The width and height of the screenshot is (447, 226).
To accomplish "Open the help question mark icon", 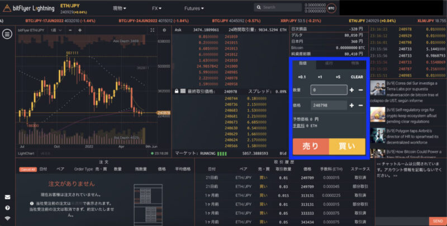I will point(7,208).
